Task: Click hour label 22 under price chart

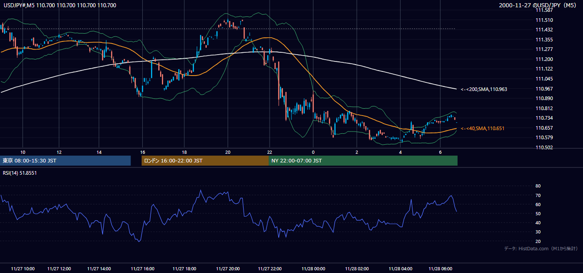Action: (270, 152)
